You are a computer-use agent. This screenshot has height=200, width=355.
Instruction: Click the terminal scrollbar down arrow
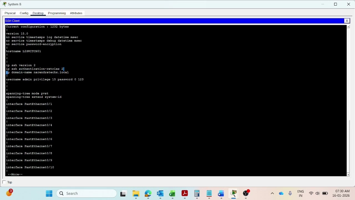pyautogui.click(x=348, y=174)
